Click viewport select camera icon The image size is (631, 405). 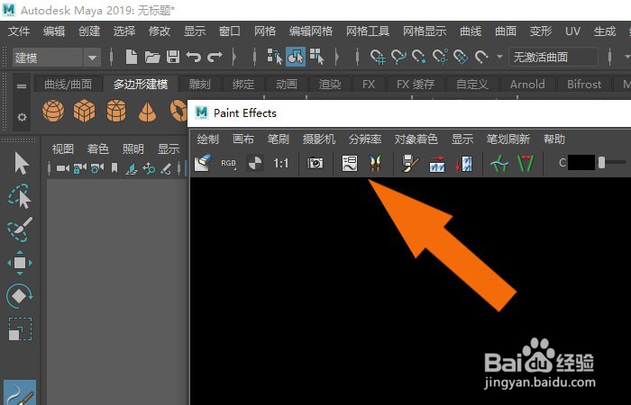62,168
